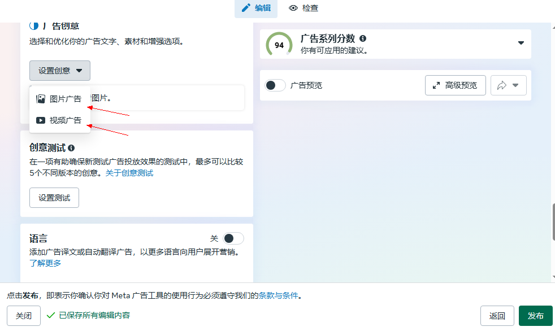Open 高级预览 via the expand-arrows icon
The width and height of the screenshot is (555, 331).
click(x=436, y=85)
